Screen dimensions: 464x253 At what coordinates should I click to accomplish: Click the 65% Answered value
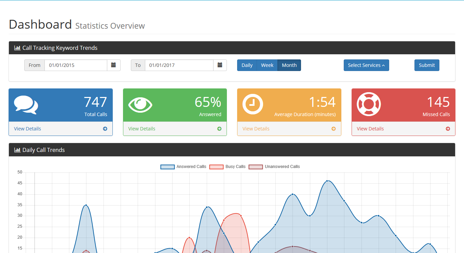point(208,102)
